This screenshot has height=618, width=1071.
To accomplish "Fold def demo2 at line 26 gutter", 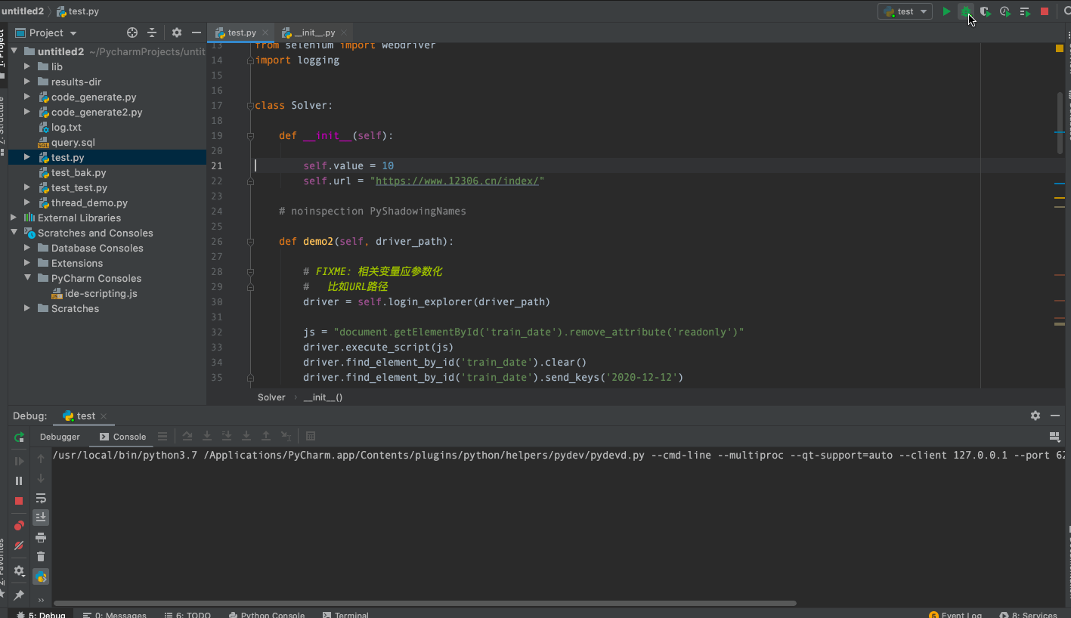I will pos(250,241).
